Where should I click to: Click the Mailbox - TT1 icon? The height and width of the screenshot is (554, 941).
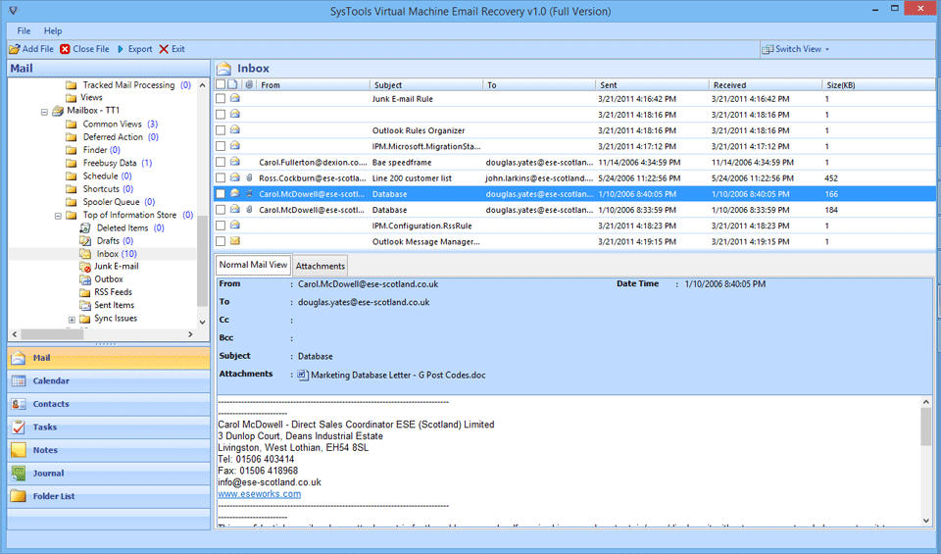coord(58,111)
